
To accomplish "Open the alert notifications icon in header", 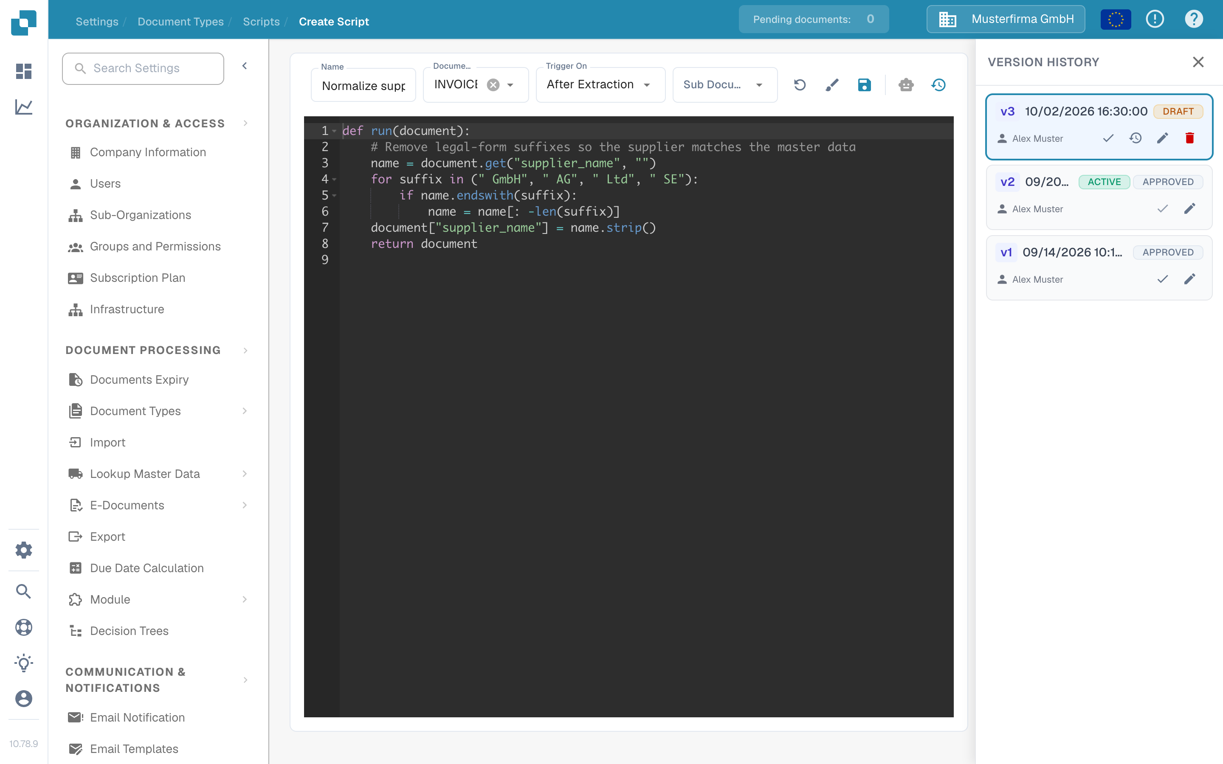I will (x=1155, y=19).
